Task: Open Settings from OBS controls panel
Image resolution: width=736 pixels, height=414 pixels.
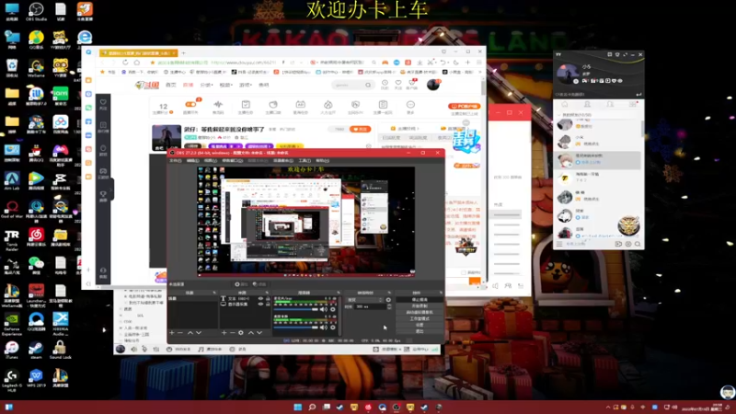Action: point(420,325)
